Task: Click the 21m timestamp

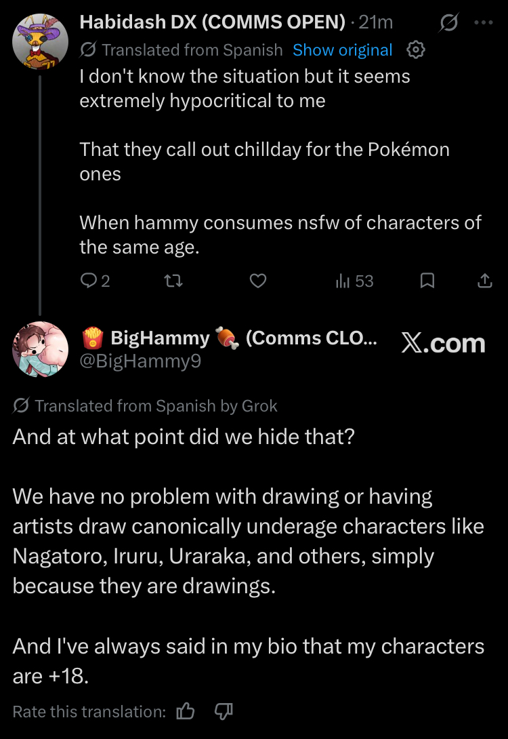Action: point(376,22)
